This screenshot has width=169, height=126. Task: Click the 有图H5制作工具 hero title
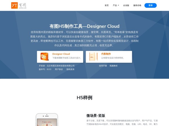click(84, 26)
